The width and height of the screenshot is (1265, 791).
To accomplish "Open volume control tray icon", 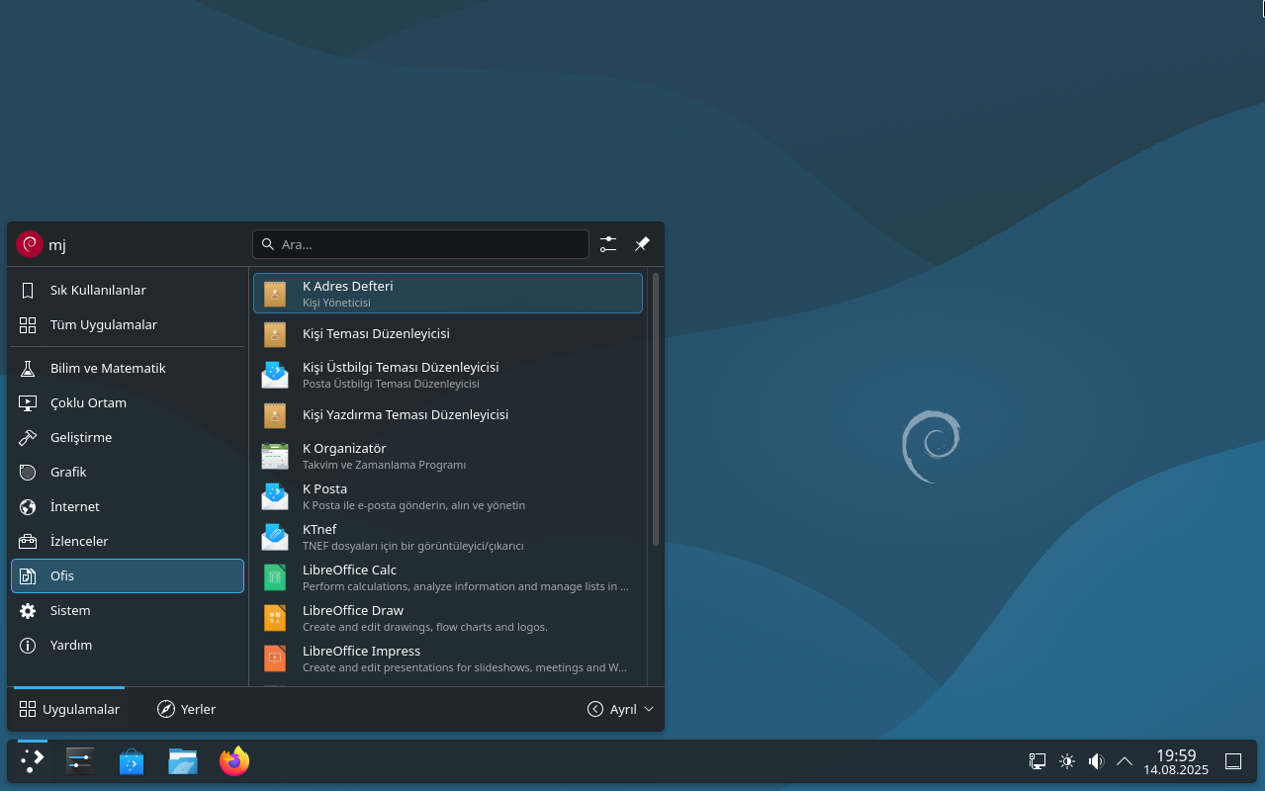I will (1096, 761).
